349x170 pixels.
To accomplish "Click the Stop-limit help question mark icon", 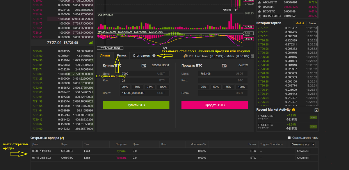I will (x=154, y=55).
